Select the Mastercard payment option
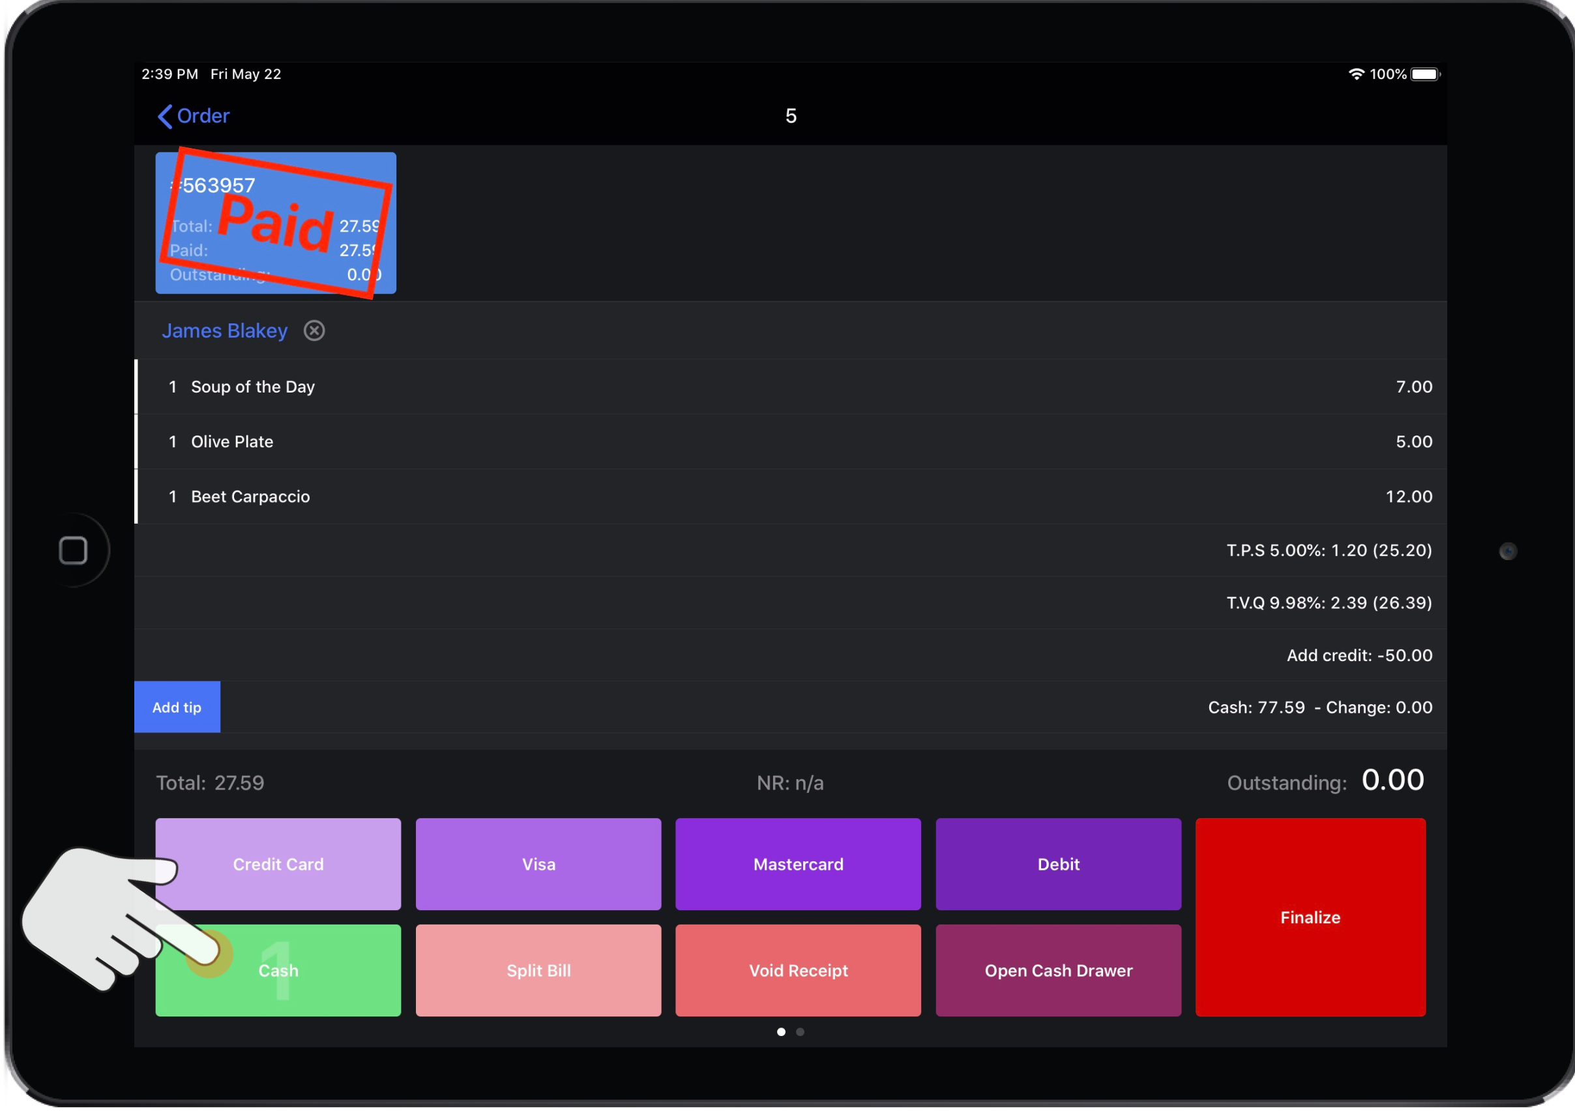 799,863
